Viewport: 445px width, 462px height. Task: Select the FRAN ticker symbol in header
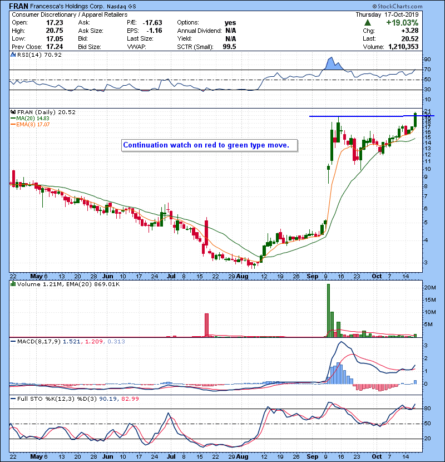(19, 6)
